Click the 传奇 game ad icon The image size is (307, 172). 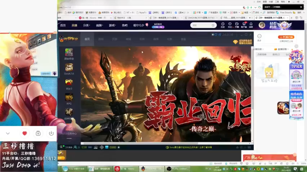(x=283, y=108)
